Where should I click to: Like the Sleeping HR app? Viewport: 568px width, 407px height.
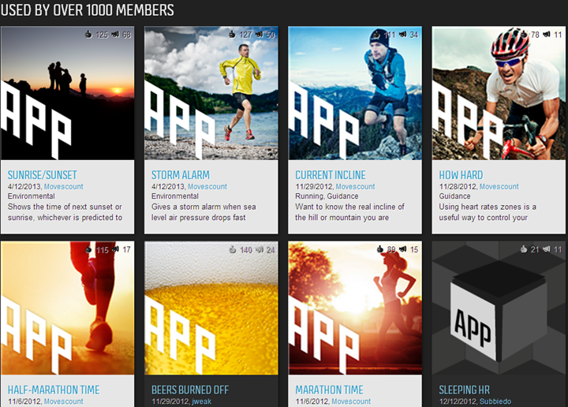tap(524, 249)
